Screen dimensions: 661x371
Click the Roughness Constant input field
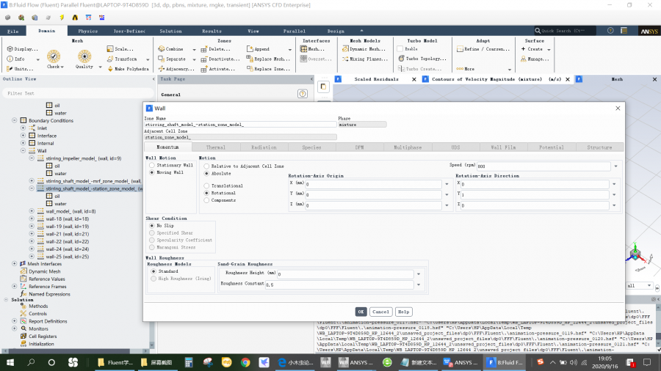[x=339, y=284]
